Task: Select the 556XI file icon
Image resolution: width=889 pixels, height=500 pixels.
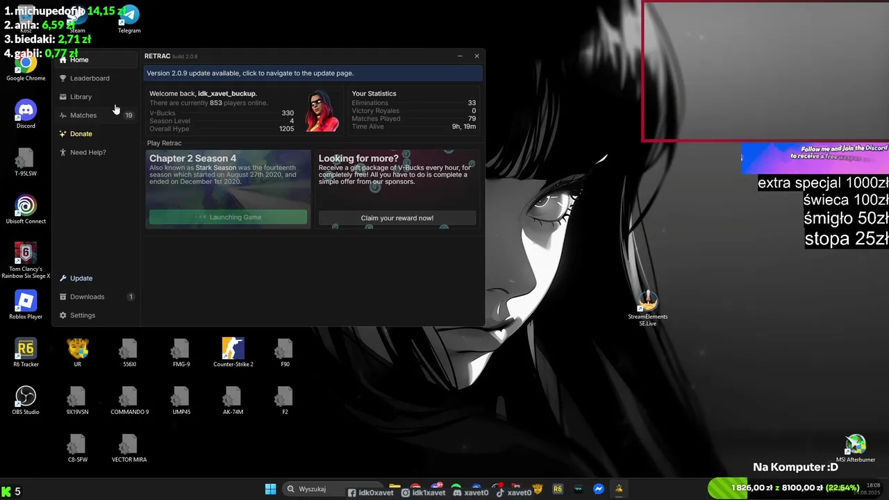Action: (129, 353)
